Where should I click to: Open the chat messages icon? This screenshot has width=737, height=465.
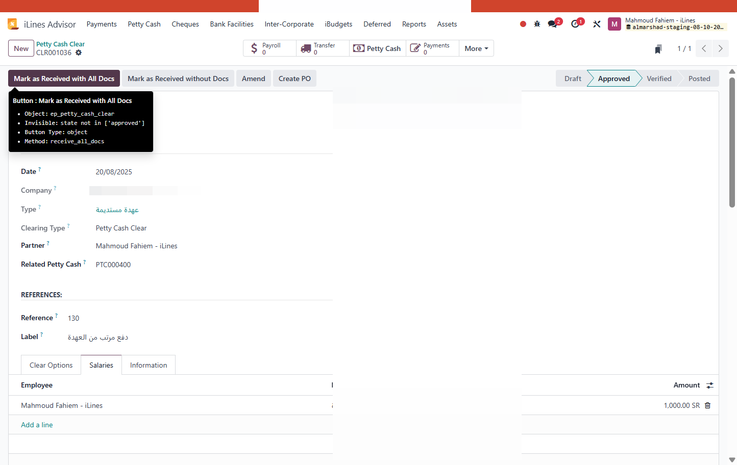[553, 24]
